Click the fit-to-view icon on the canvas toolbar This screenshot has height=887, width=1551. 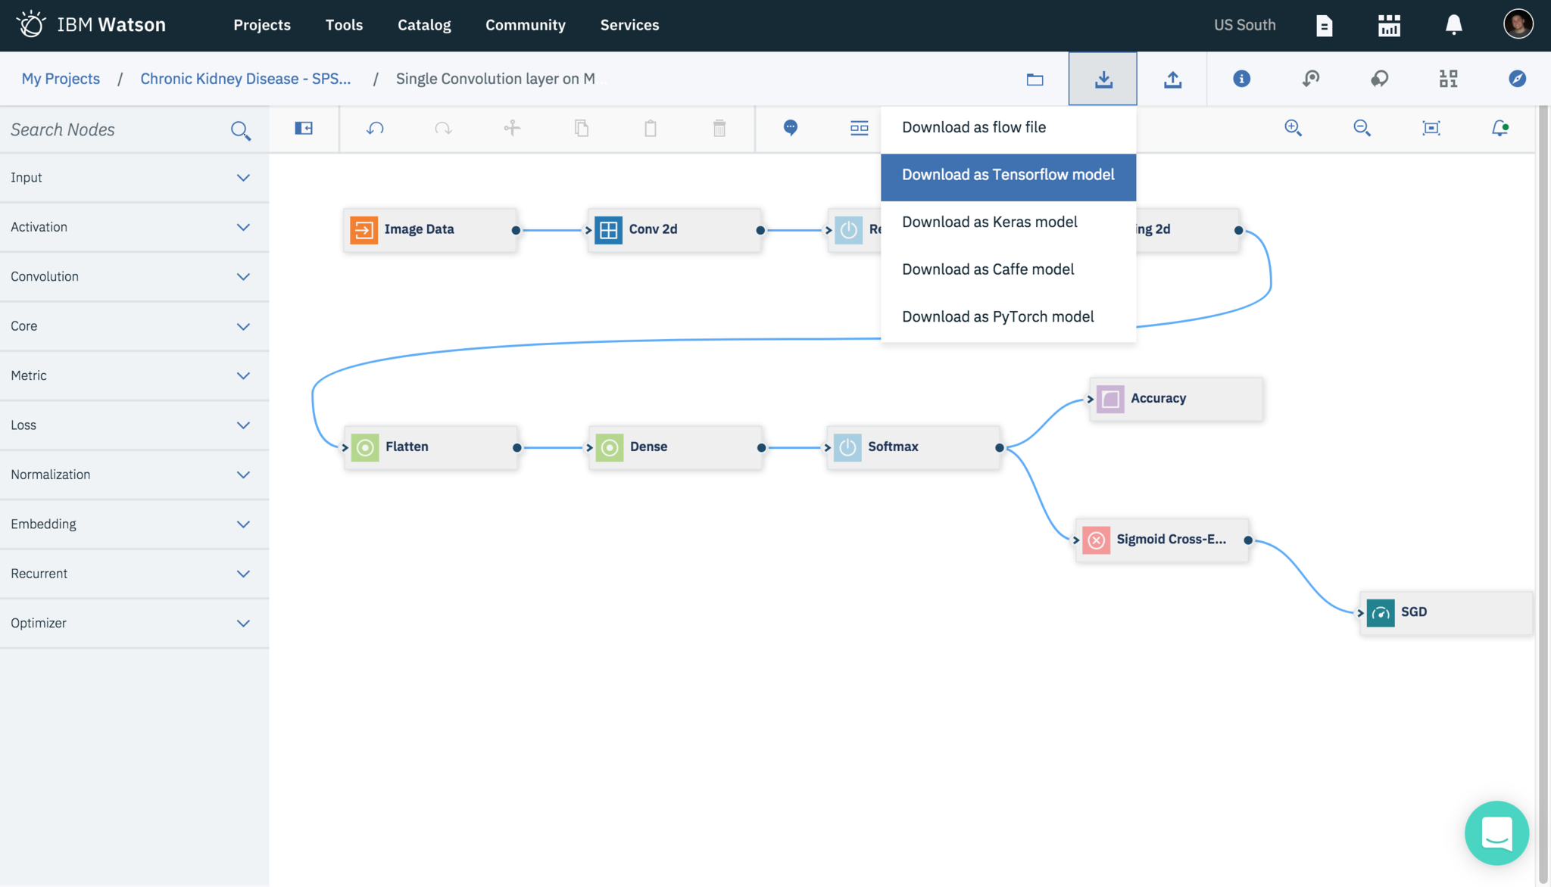click(1431, 128)
